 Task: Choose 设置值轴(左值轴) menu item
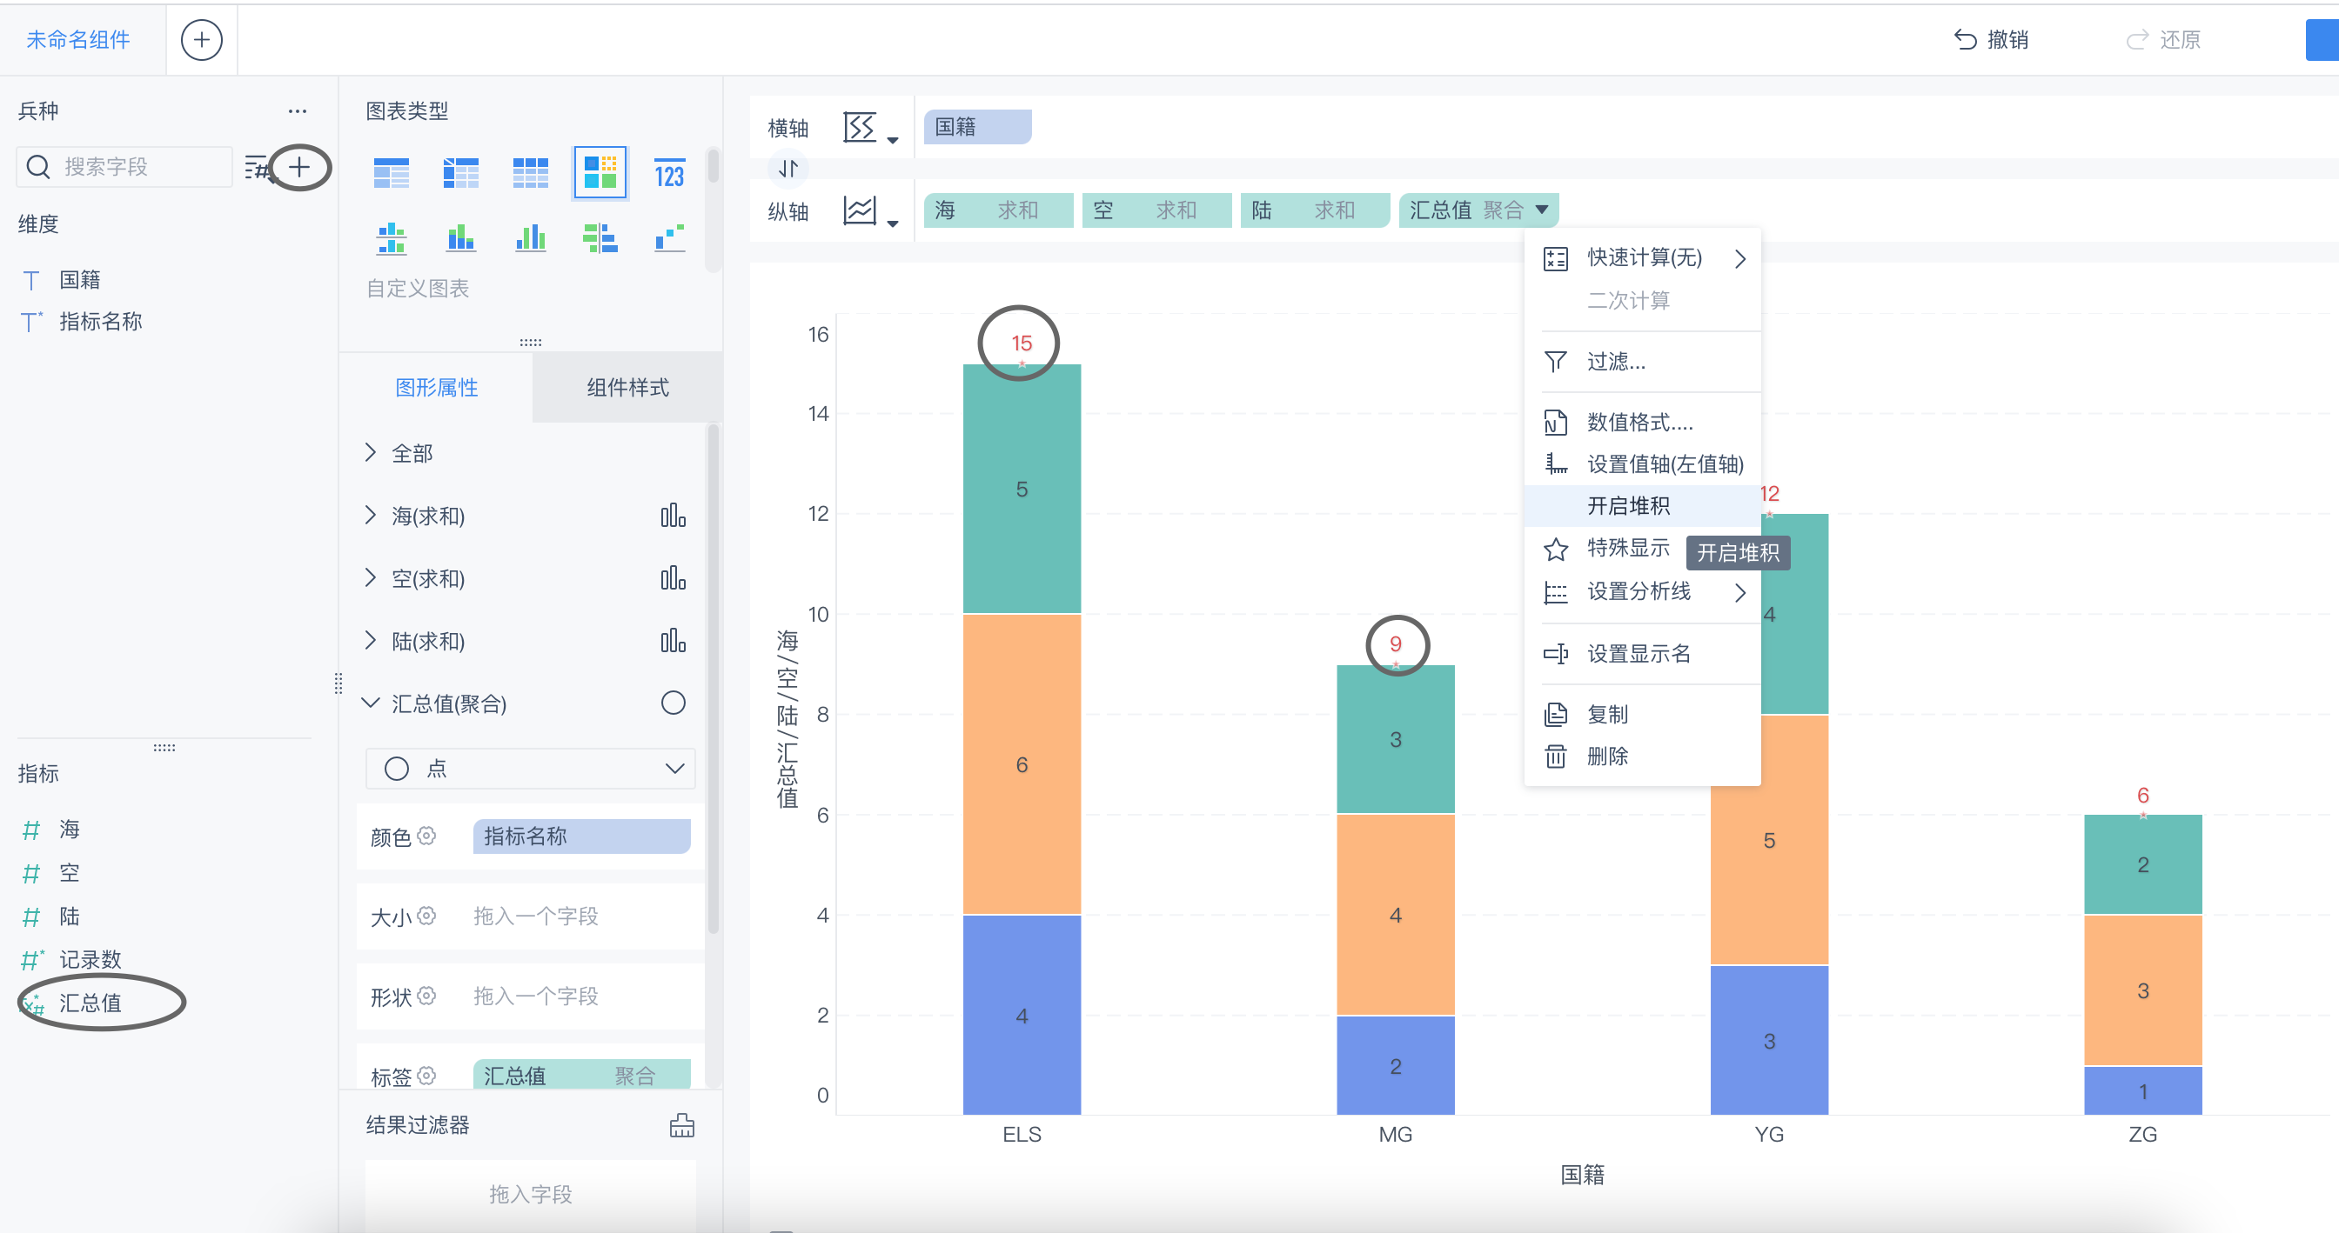tap(1642, 464)
